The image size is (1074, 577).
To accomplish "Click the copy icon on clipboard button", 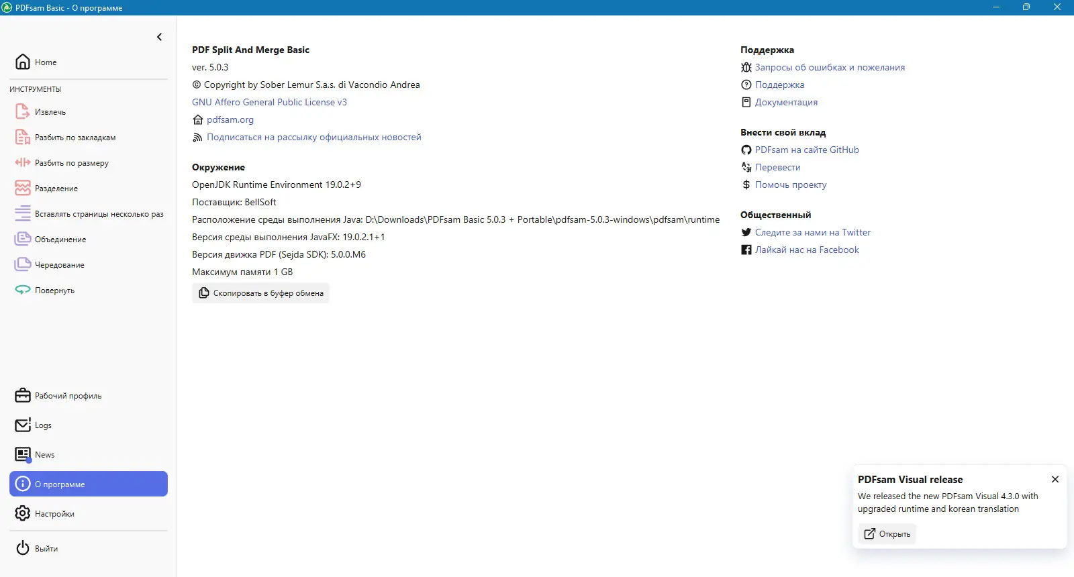I will click(204, 293).
